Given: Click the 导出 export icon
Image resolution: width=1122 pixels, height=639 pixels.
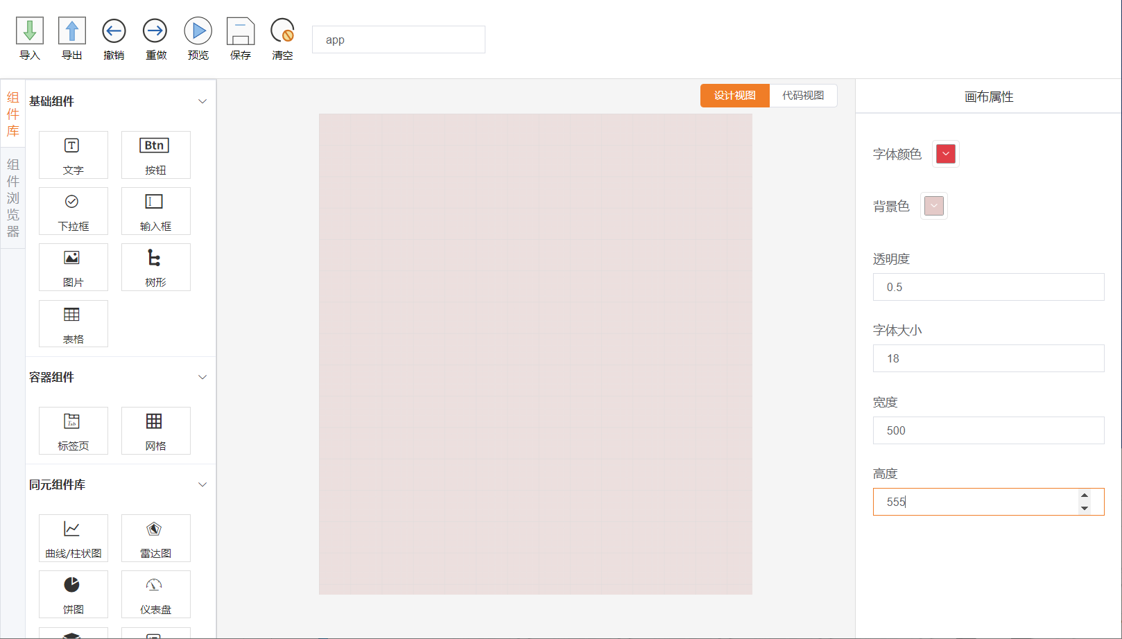Looking at the screenshot, I should tap(72, 31).
